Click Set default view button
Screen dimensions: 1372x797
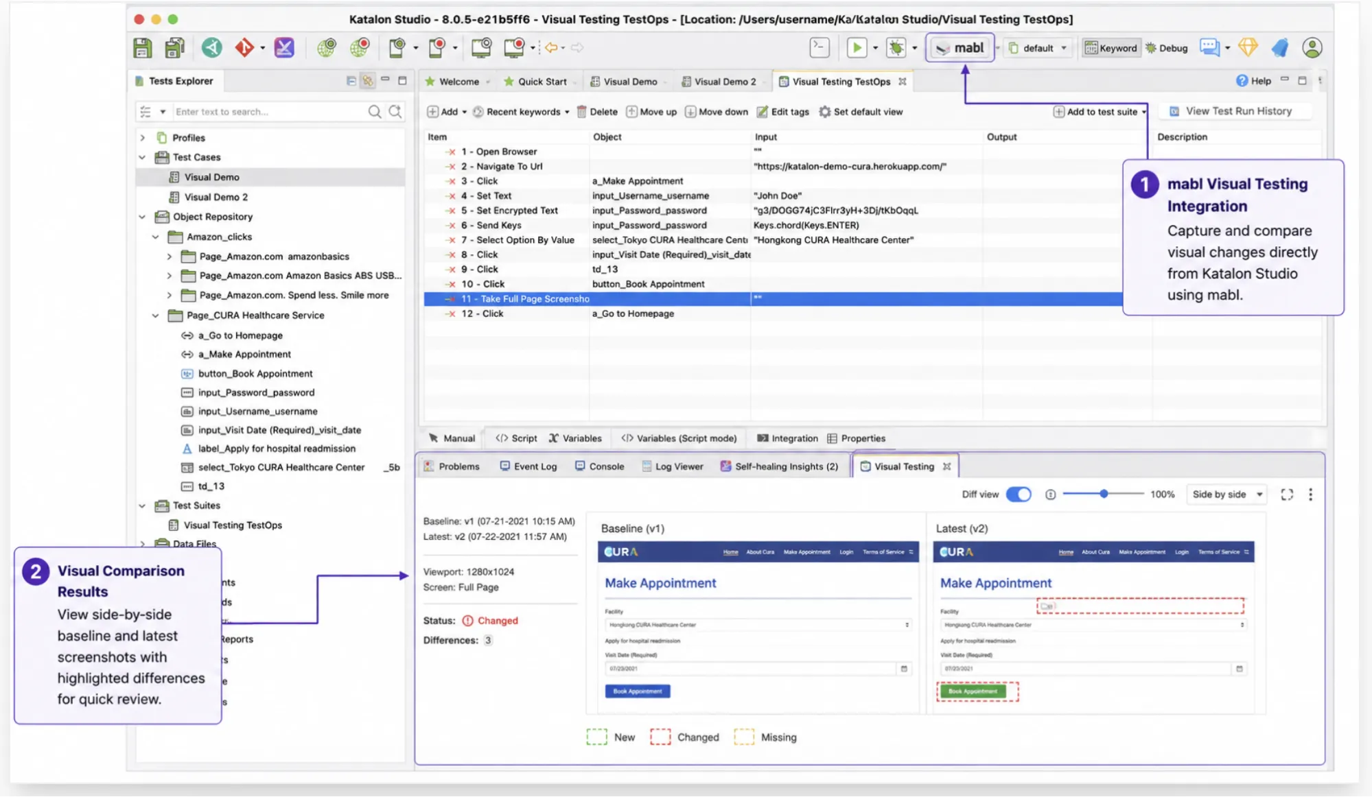(861, 112)
